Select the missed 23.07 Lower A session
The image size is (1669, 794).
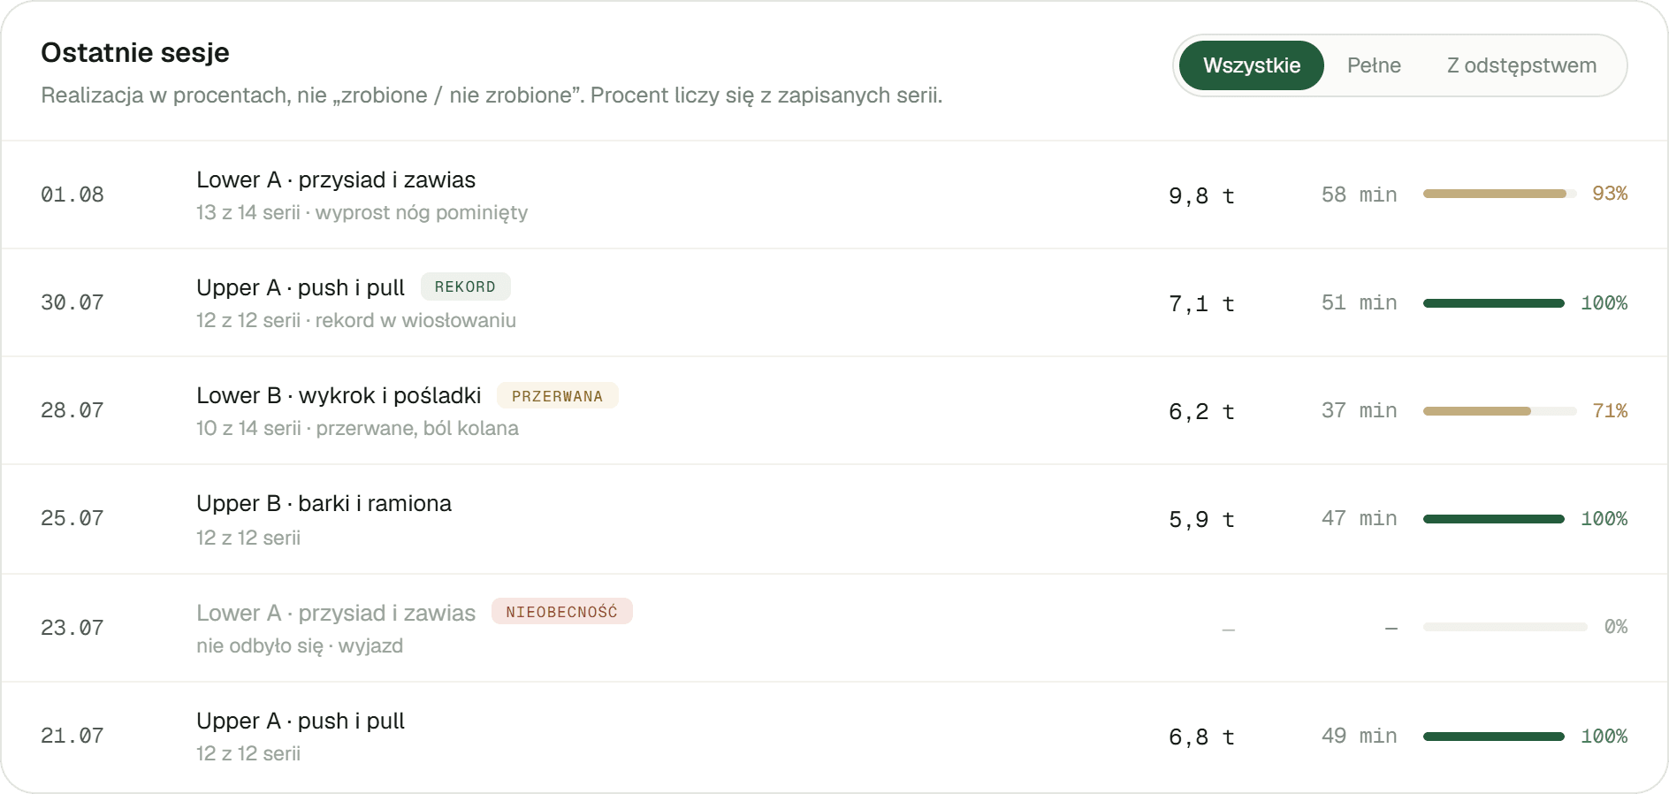pos(834,628)
